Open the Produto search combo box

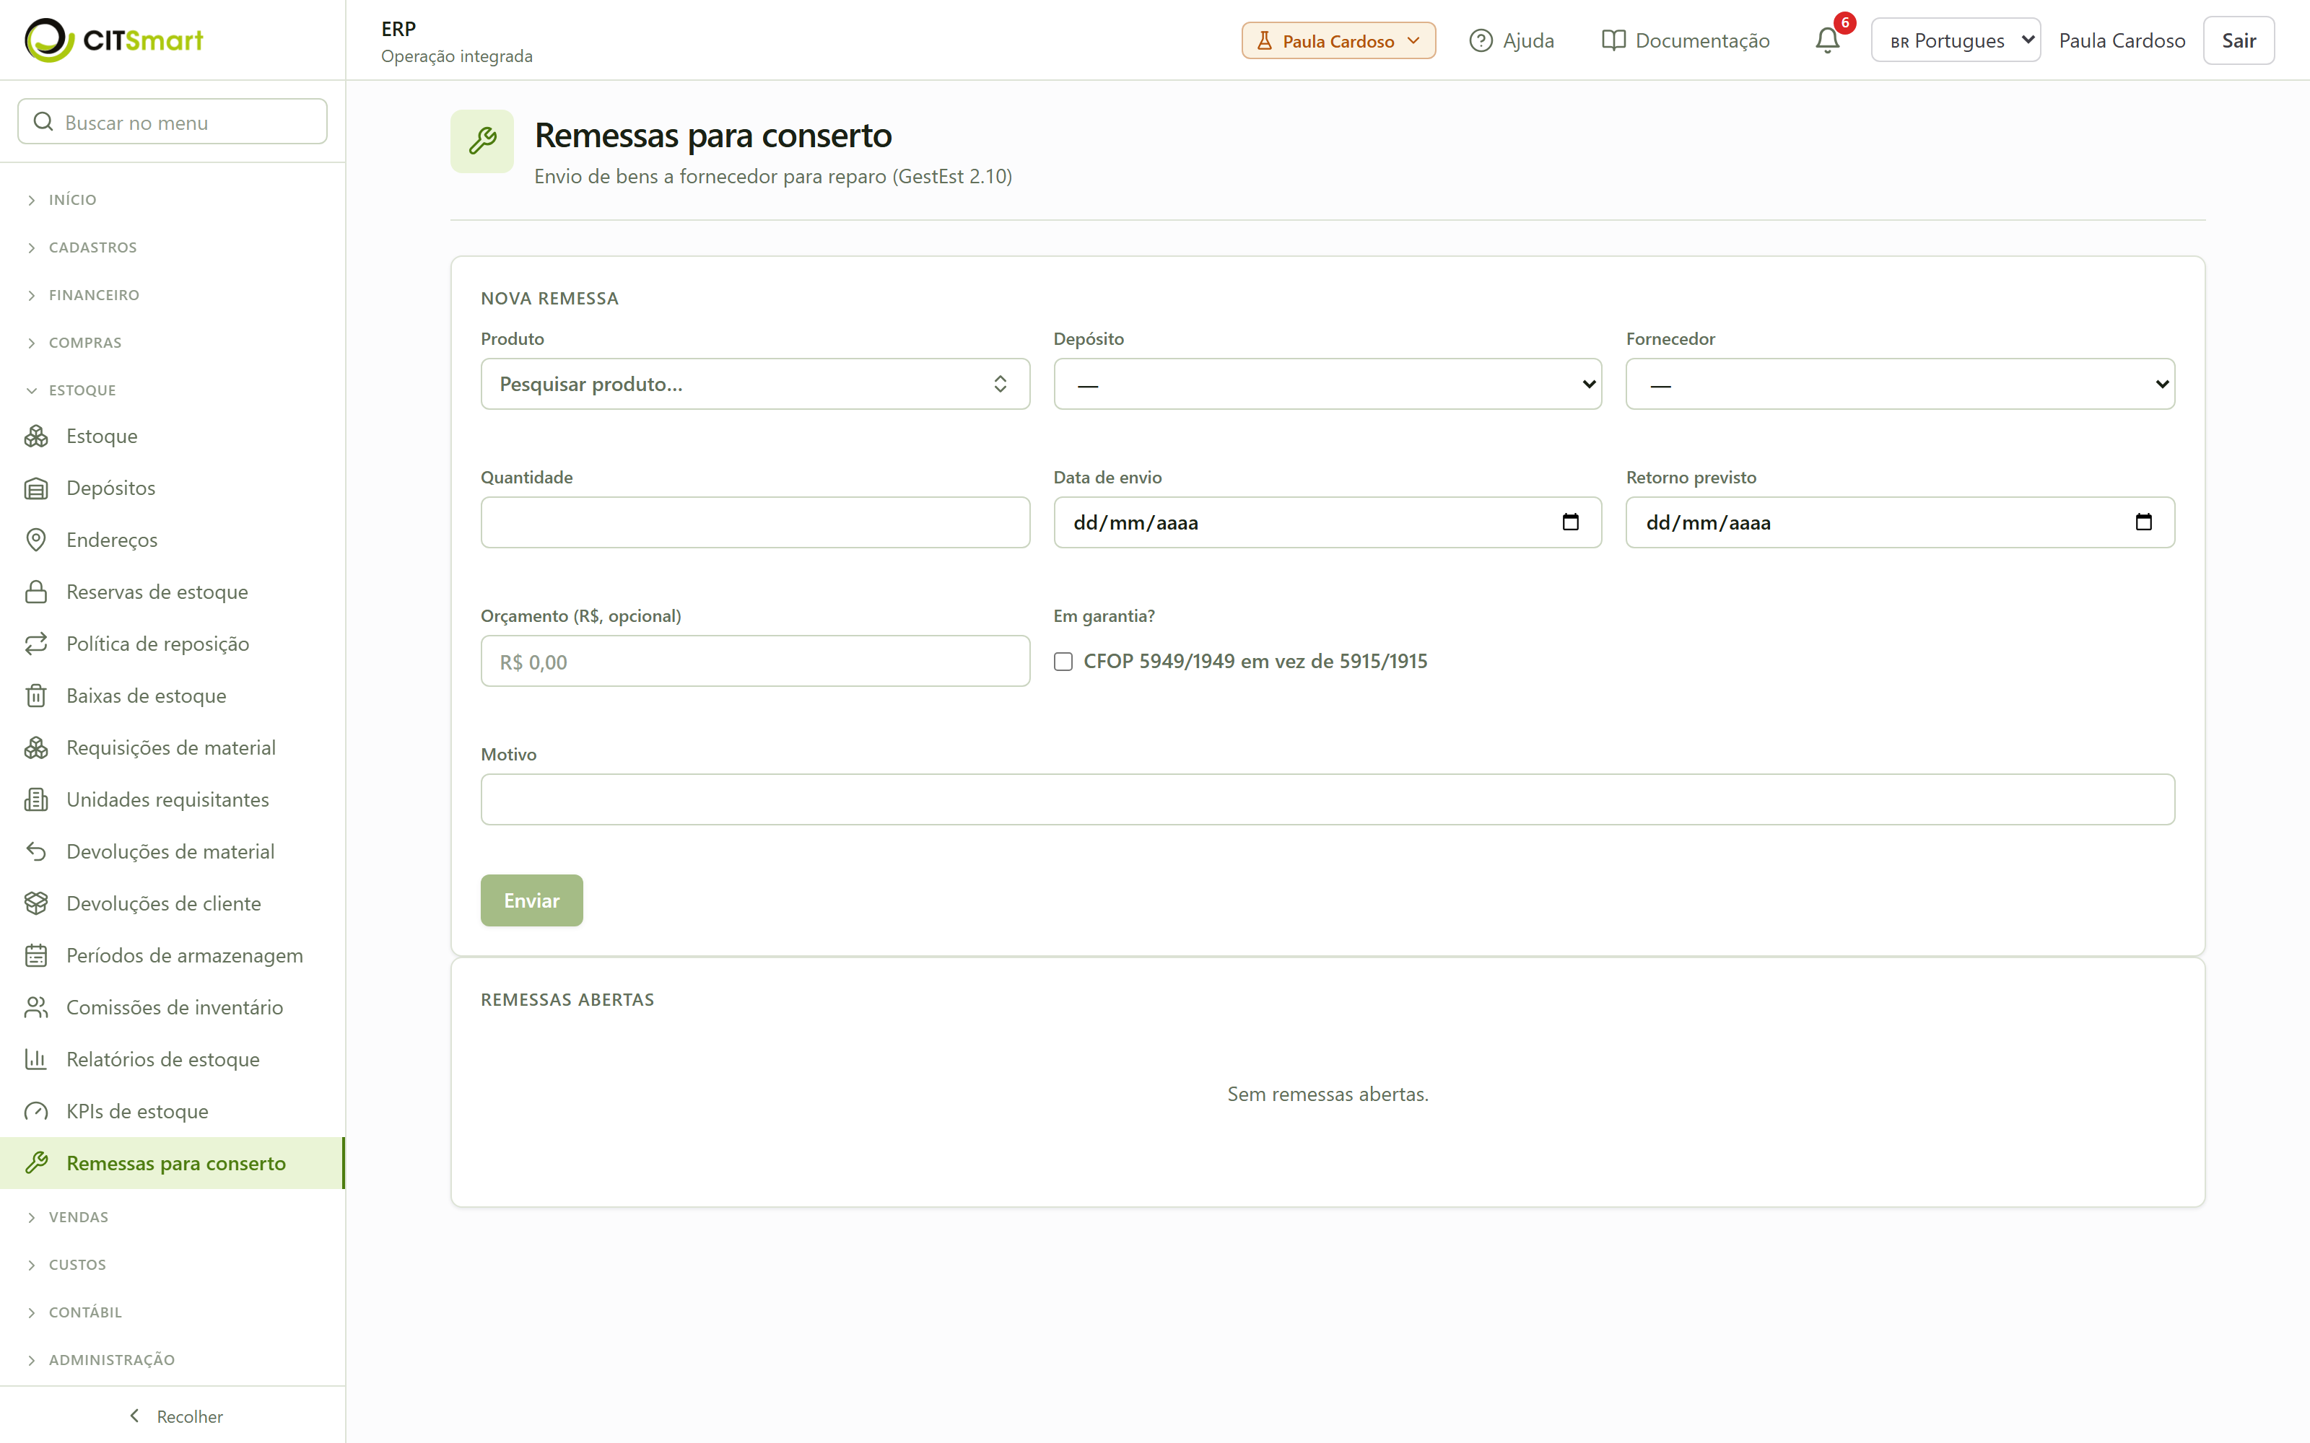pyautogui.click(x=755, y=384)
